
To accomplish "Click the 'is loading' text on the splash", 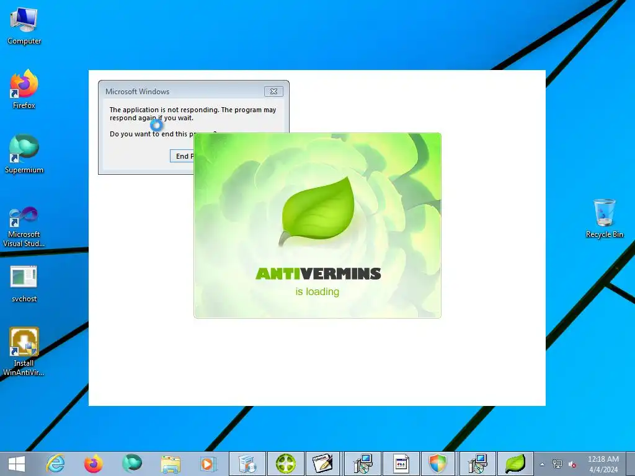I will [317, 291].
